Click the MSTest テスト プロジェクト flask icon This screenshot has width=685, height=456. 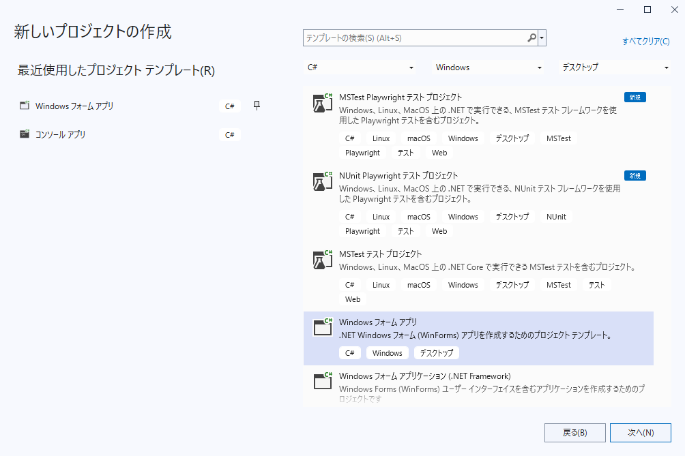[x=322, y=260]
